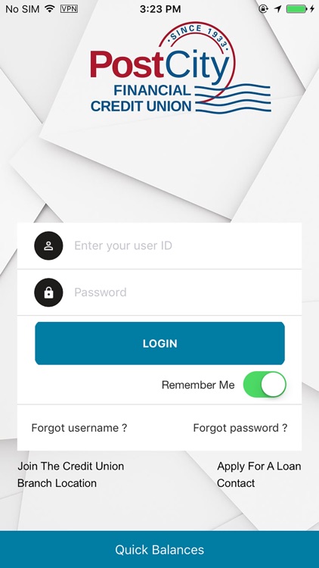Open the Quick Balances bar
Viewport: 319px width, 568px height.
159,550
